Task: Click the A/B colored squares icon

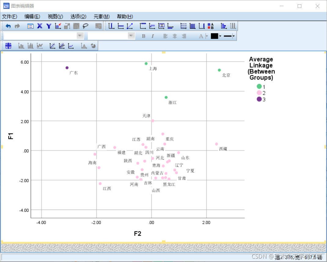Action: (211, 26)
